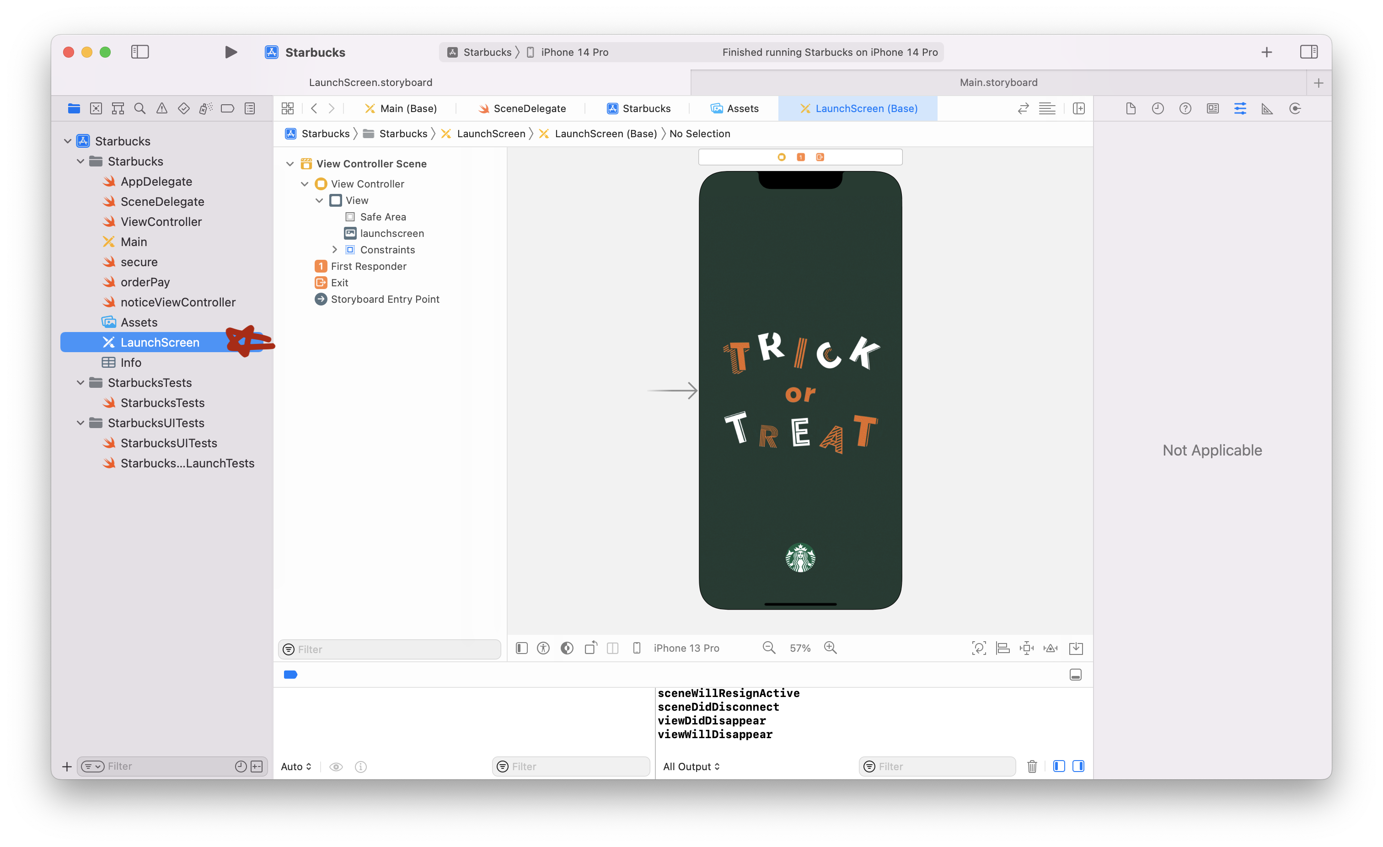Add an editor on the right
The image size is (1383, 847).
click(1078, 108)
